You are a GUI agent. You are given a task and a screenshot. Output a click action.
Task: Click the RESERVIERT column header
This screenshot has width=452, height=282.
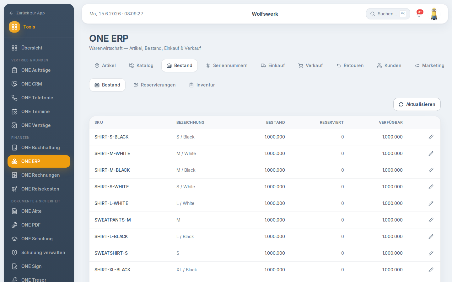pos(332,123)
